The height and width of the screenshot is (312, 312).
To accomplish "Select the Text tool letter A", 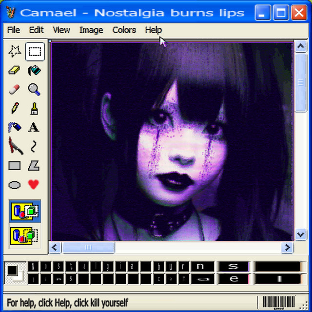I will [x=34, y=127].
